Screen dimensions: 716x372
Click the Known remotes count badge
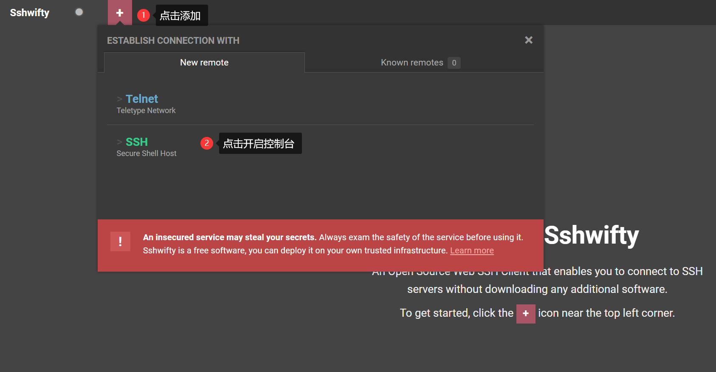click(x=454, y=63)
